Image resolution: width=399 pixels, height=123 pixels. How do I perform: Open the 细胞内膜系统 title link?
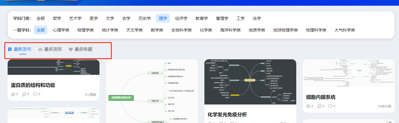[x=321, y=97]
